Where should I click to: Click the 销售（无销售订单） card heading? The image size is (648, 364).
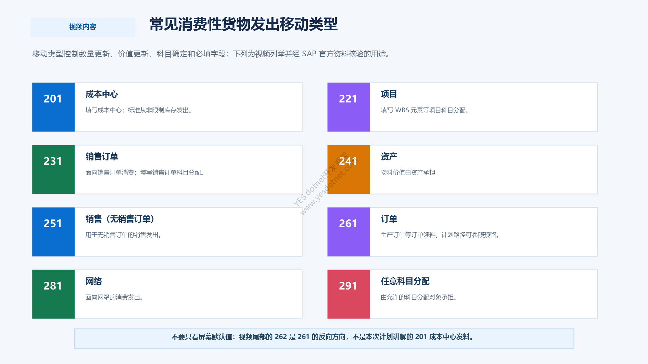(x=121, y=219)
